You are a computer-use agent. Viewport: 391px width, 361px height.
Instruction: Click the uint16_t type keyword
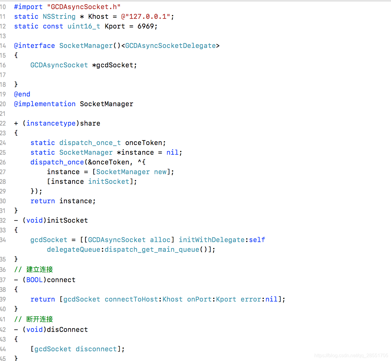84,26
